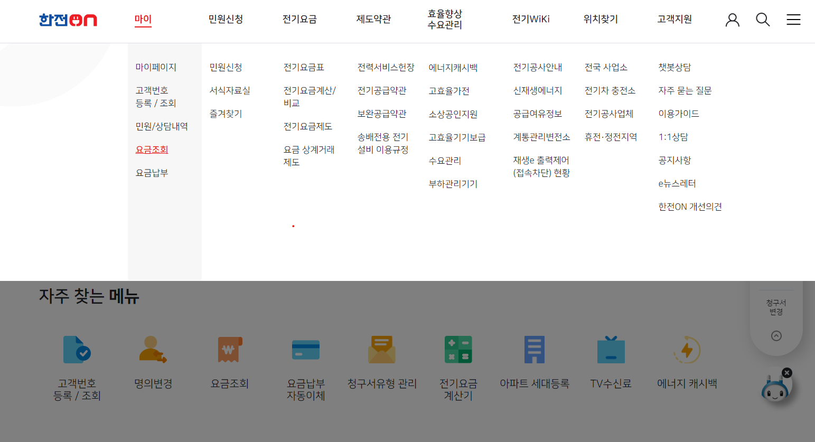Open 신재생에너지 link
This screenshot has width=815, height=442.
(538, 91)
